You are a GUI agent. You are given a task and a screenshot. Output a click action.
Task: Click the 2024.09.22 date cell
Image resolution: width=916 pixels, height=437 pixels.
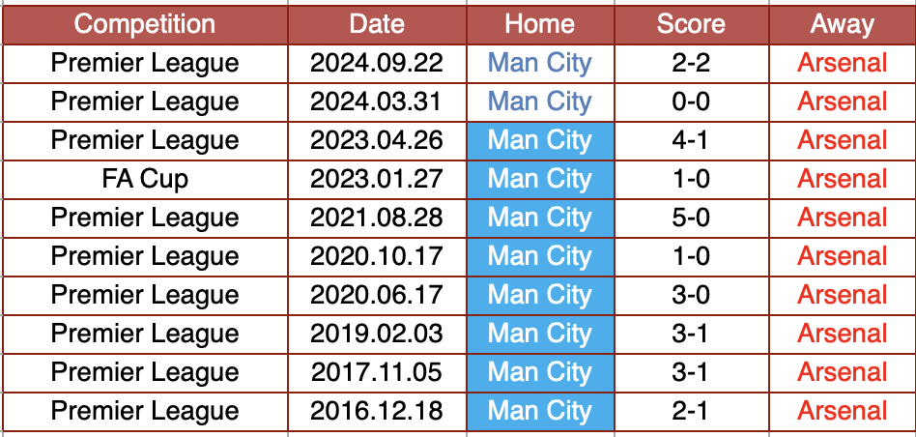[x=376, y=64]
